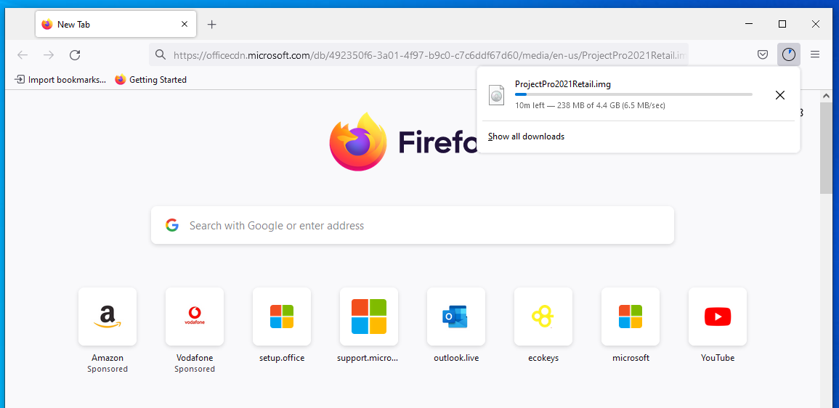Click the Firefox logo on the new tab page
Viewport: 839px width, 408px height.
point(357,142)
